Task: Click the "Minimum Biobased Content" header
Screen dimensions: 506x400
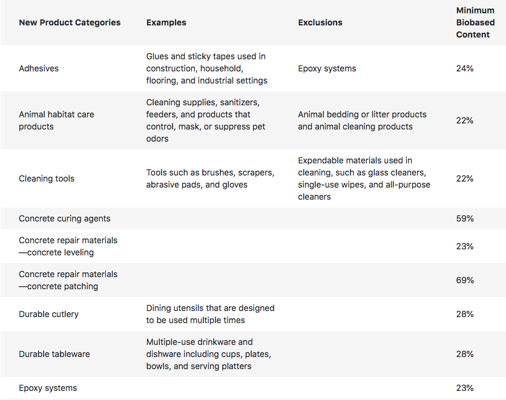Action: (x=475, y=22)
